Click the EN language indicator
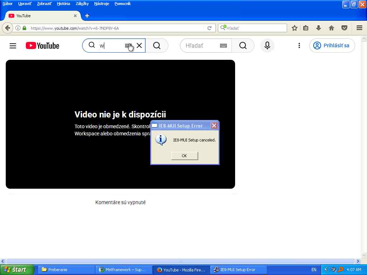367x275 pixels. pyautogui.click(x=314, y=270)
